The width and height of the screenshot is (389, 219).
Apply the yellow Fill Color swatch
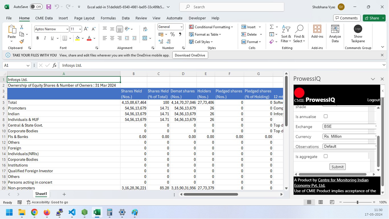(x=77, y=38)
